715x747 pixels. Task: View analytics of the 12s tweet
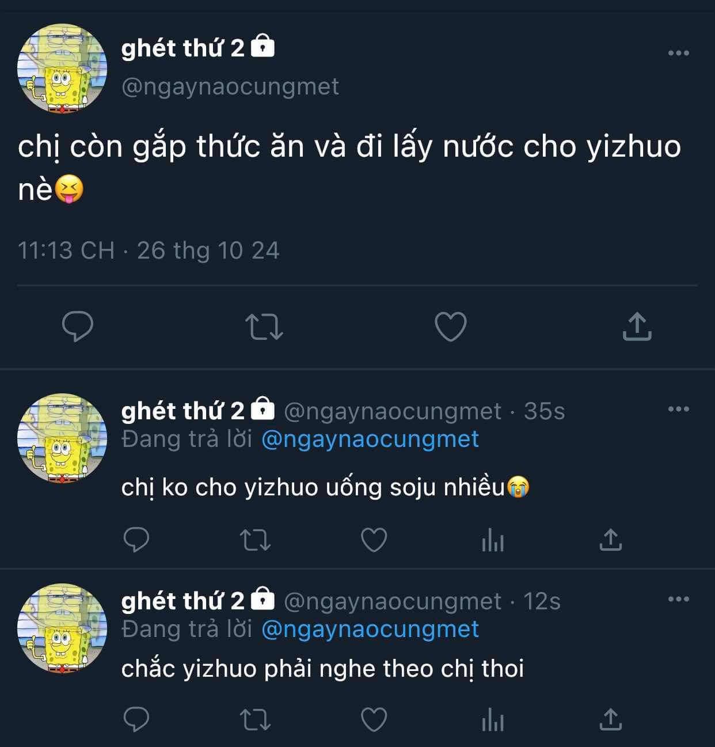493,720
